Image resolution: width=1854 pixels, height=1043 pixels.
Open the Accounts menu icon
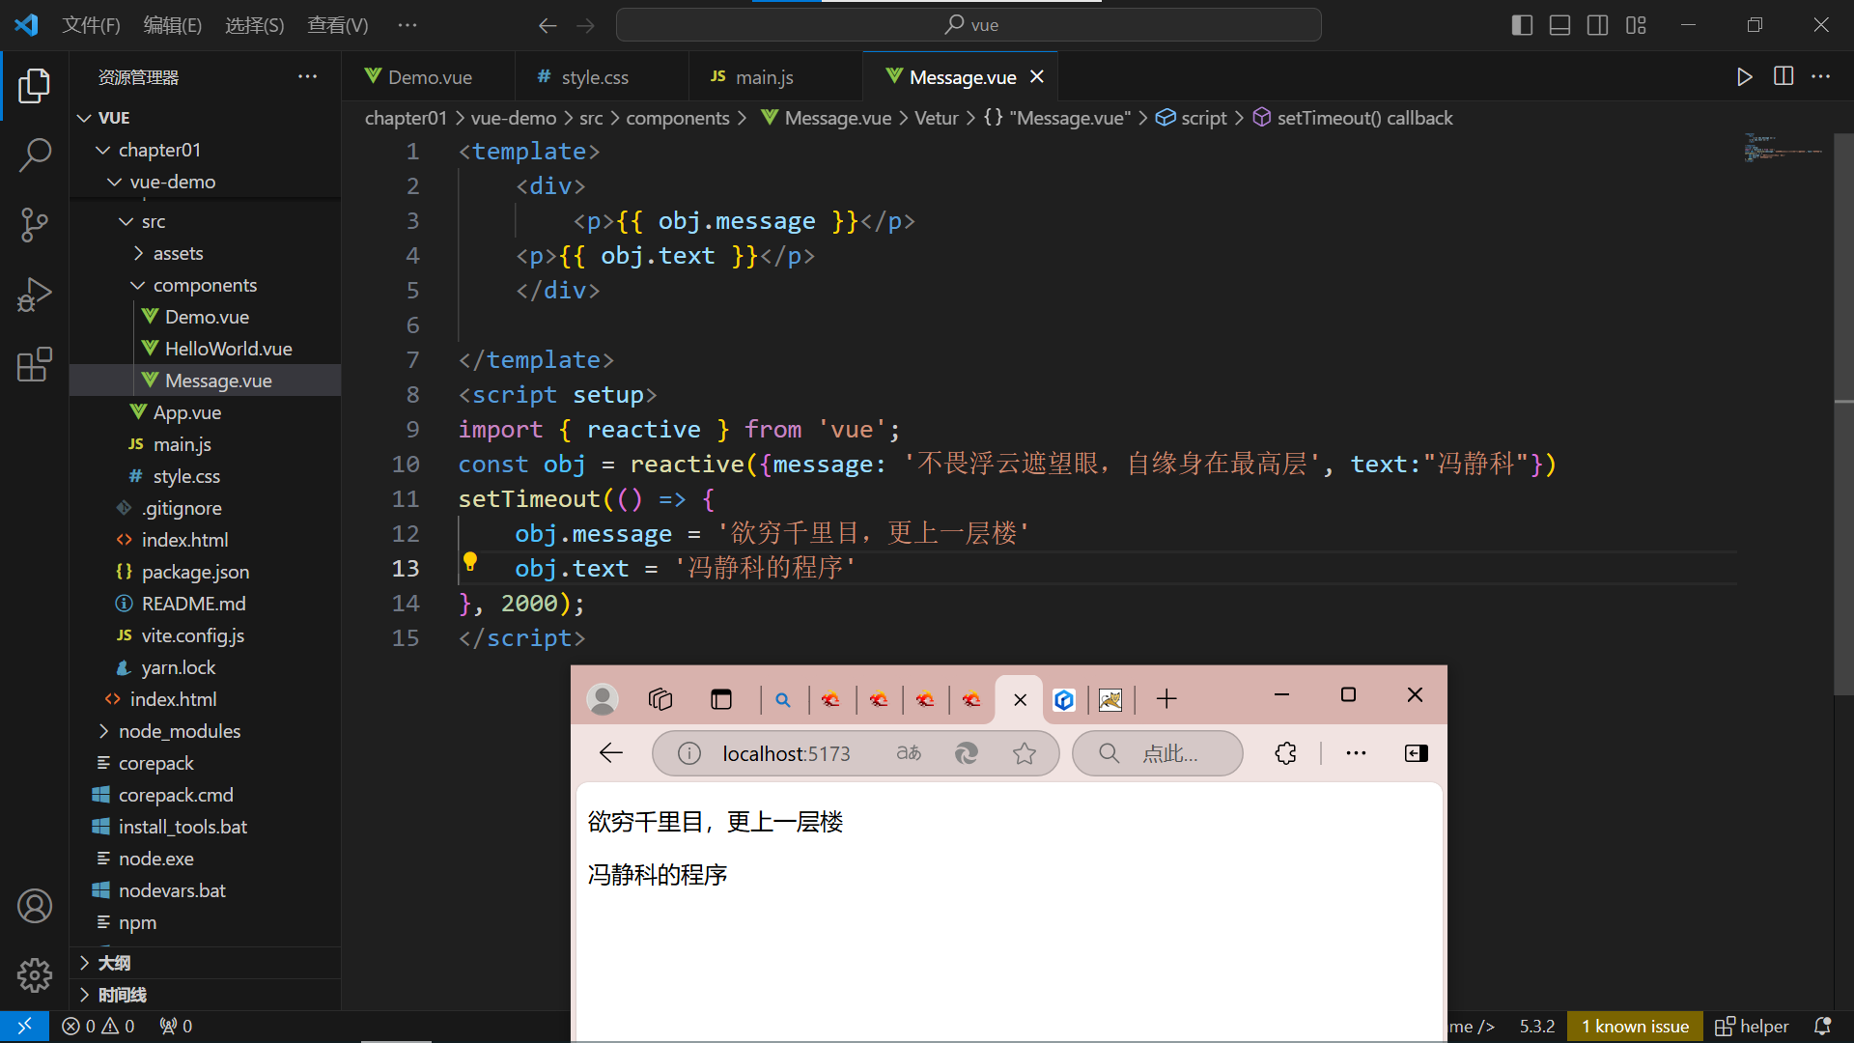click(x=35, y=906)
